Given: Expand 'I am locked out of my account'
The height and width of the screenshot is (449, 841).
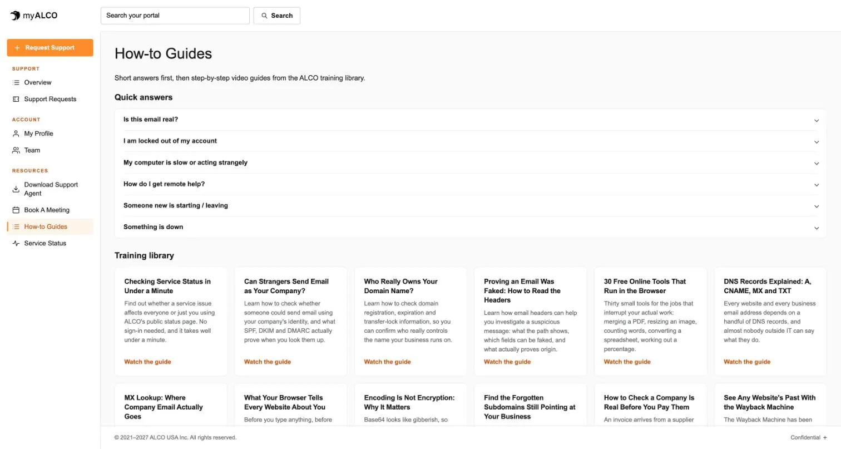Looking at the screenshot, I should click(470, 141).
